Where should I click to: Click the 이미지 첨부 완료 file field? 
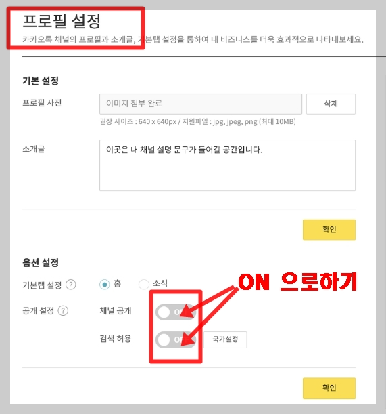pyautogui.click(x=201, y=104)
